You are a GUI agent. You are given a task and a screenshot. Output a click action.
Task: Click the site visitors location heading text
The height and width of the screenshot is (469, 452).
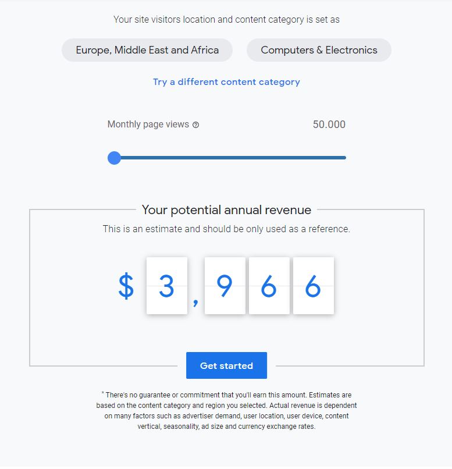point(226,19)
